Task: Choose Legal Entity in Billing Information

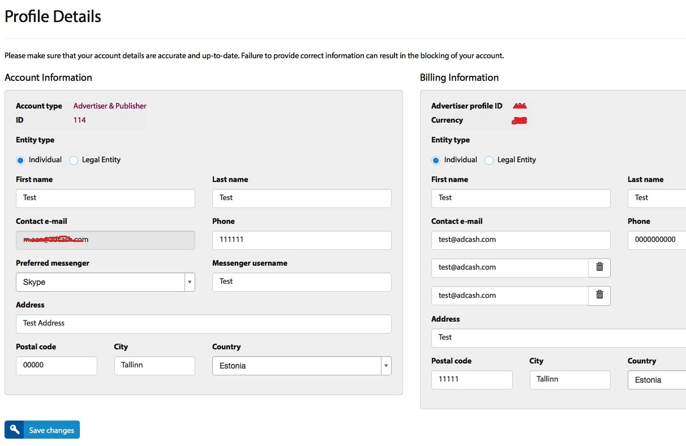Action: [489, 161]
